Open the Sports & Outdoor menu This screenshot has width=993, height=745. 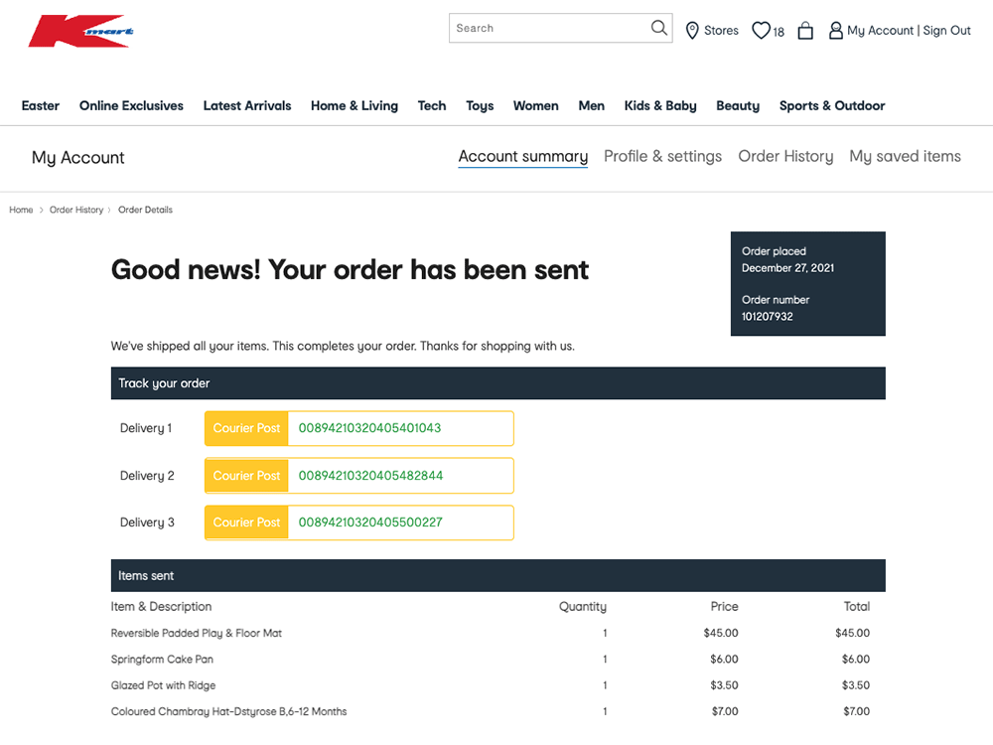coord(831,105)
